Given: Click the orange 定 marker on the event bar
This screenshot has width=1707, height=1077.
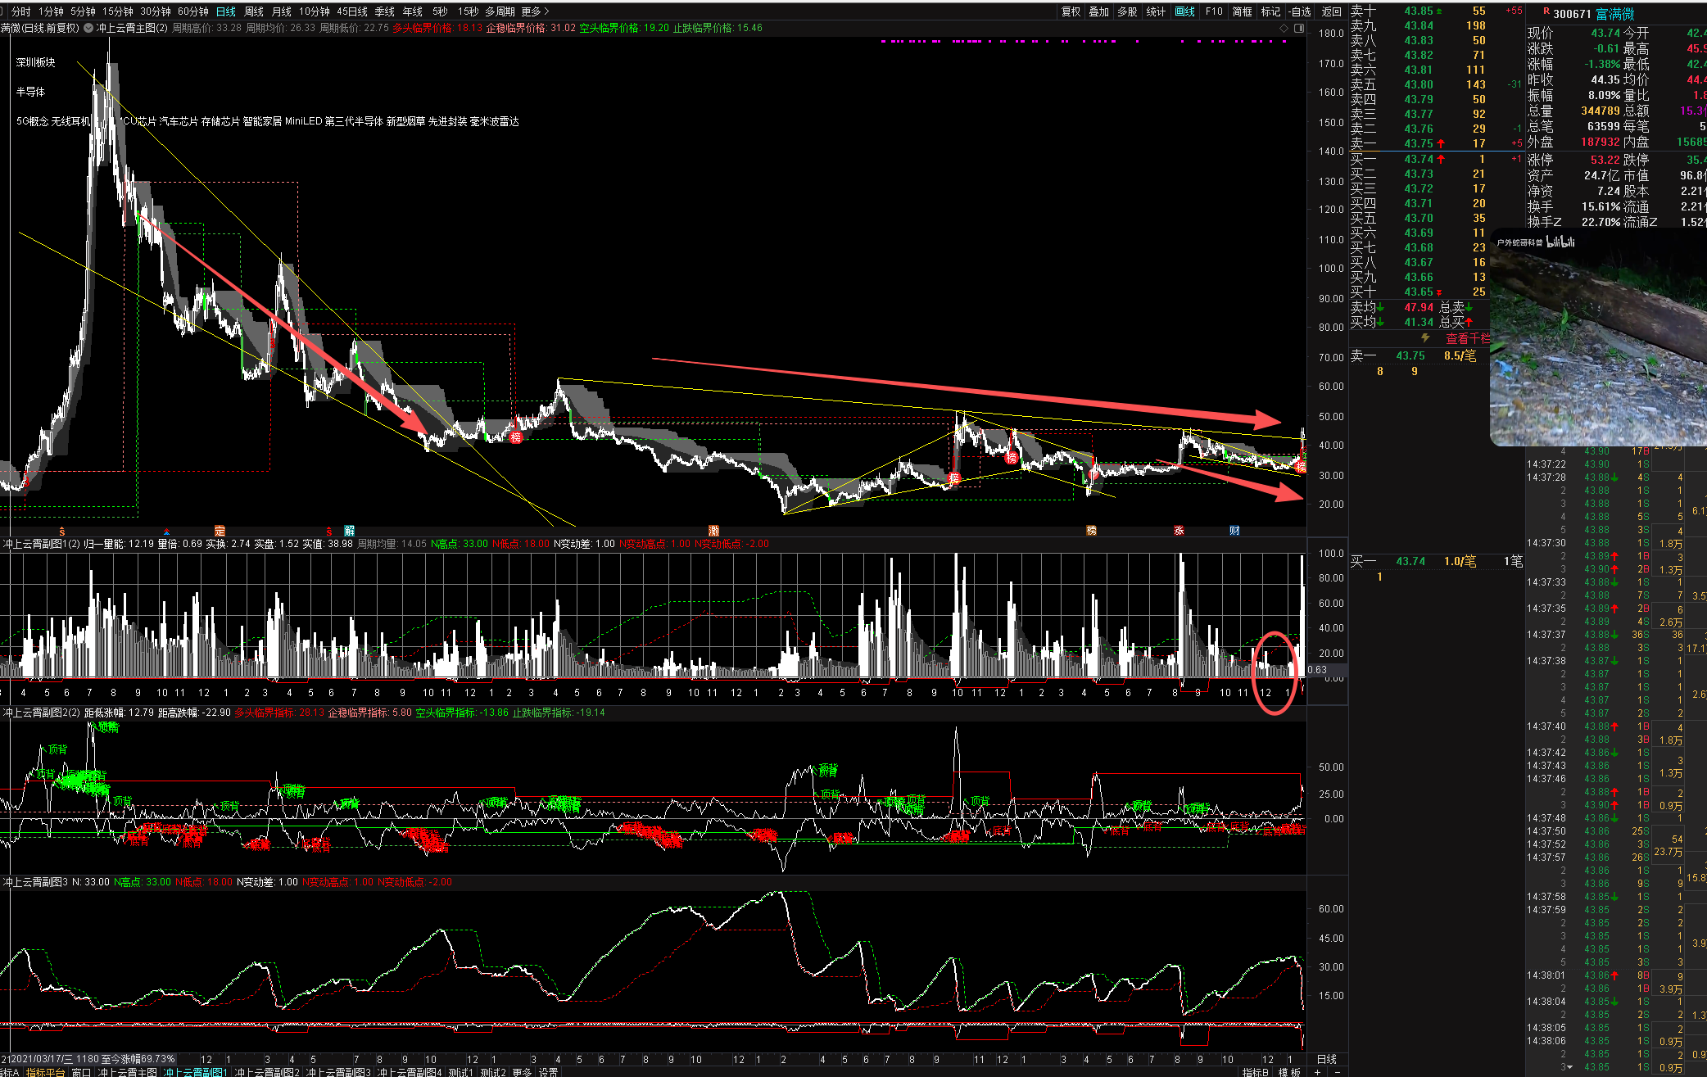Looking at the screenshot, I should [x=220, y=531].
